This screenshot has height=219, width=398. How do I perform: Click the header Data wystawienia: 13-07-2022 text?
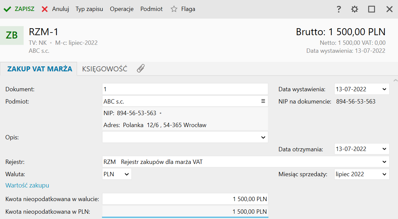tap(346, 51)
